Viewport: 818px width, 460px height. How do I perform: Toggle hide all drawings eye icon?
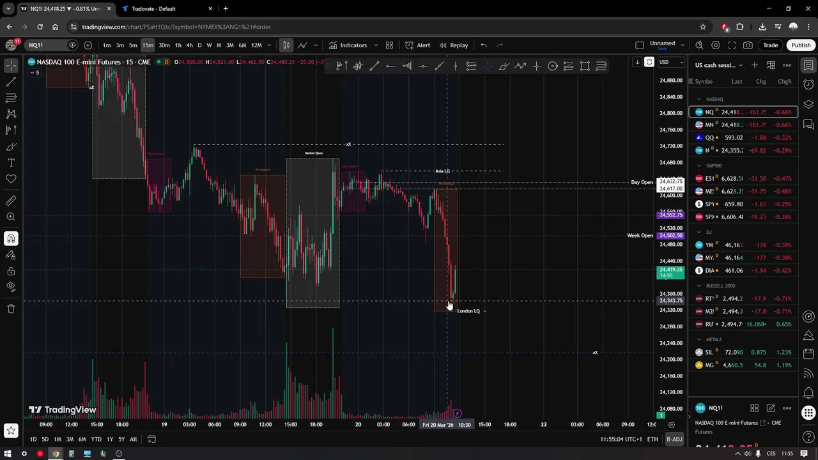click(x=11, y=287)
